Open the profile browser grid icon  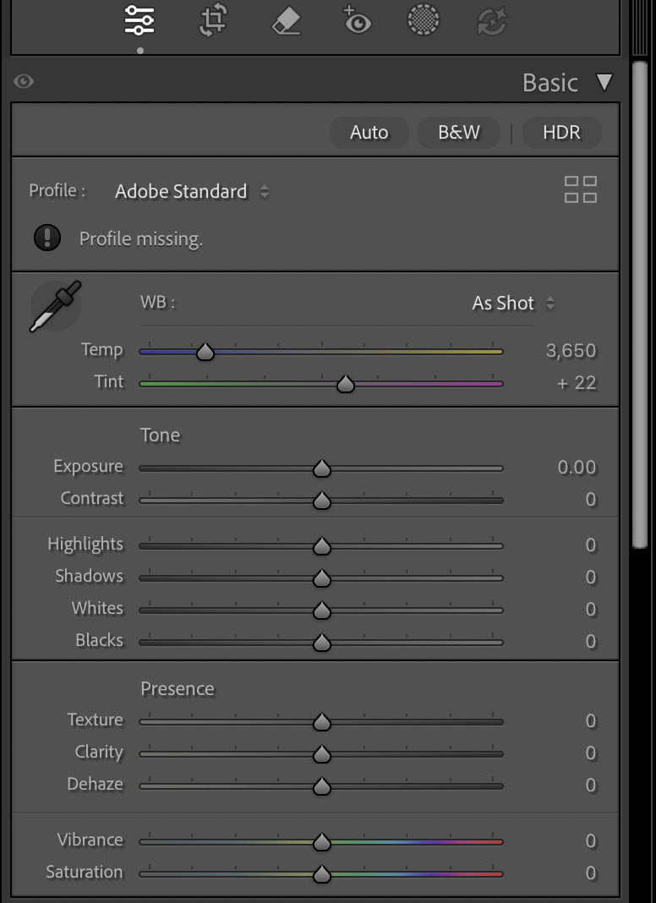point(580,189)
